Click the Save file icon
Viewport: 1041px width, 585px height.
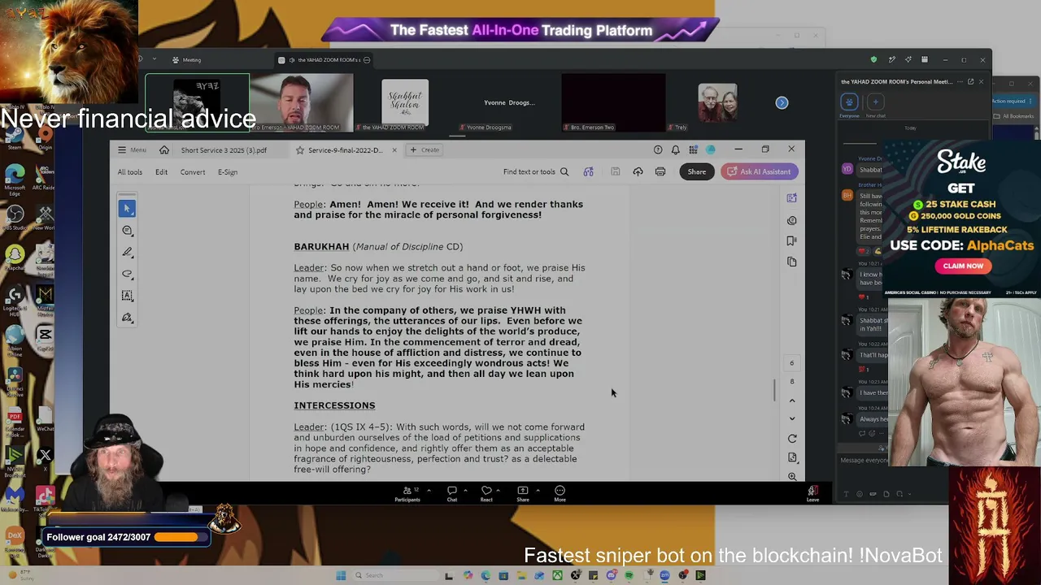tap(616, 171)
